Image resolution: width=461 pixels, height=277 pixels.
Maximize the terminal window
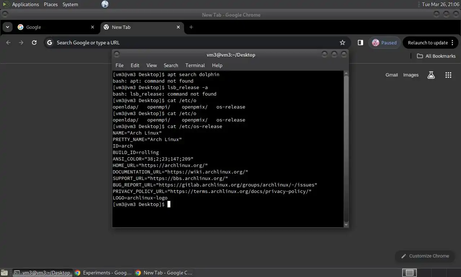pos(334,54)
